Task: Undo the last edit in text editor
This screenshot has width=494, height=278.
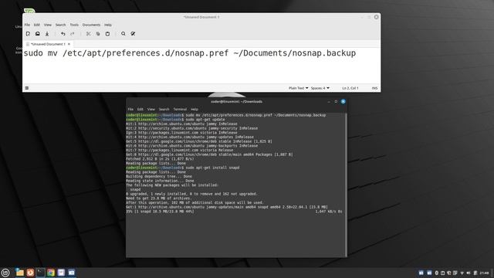Action: [x=63, y=34]
